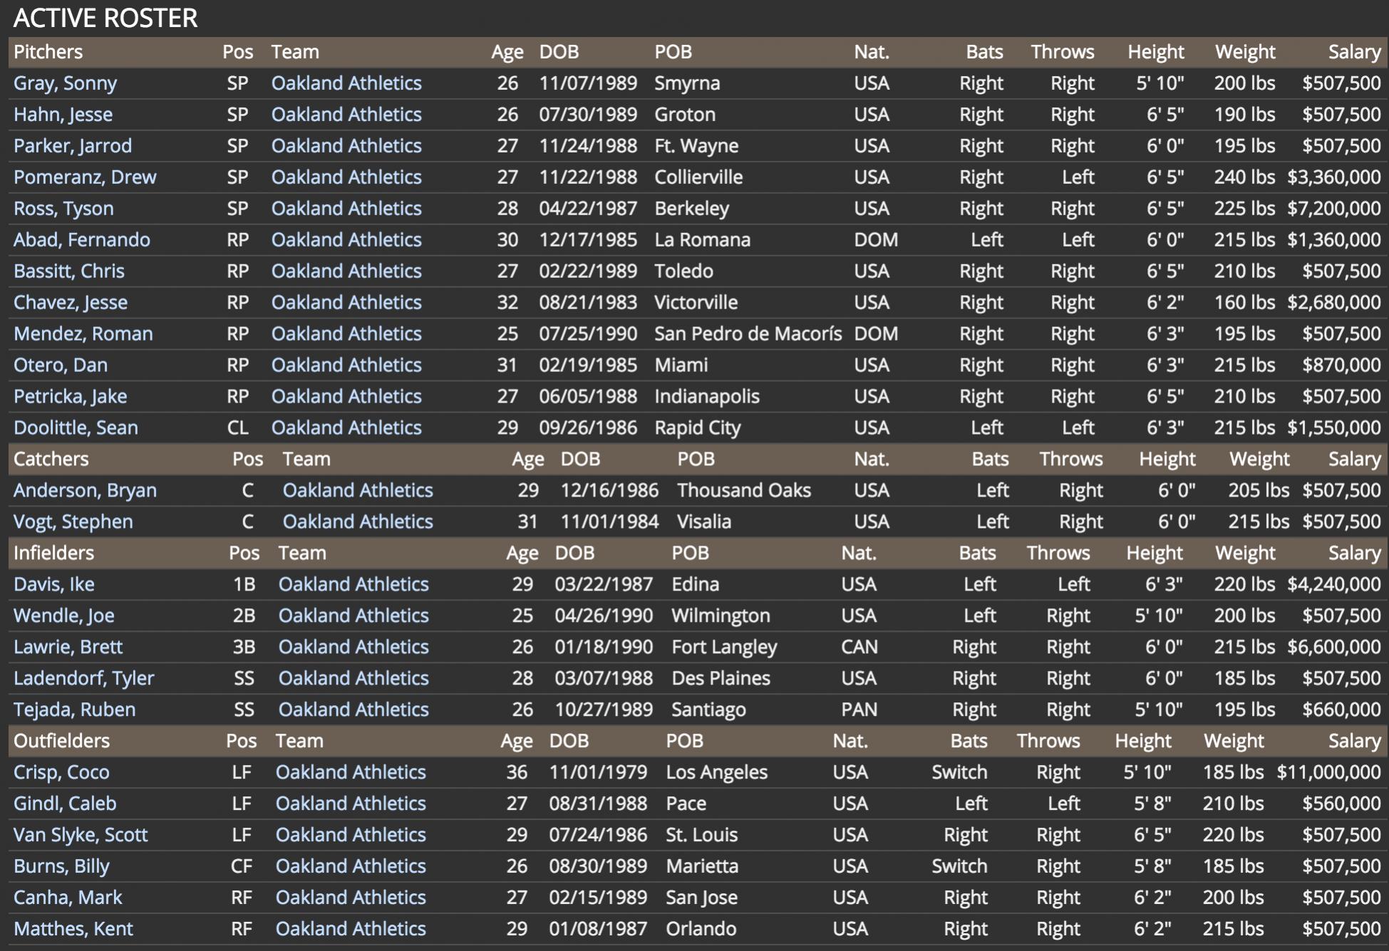Viewport: 1389px width, 951px height.
Task: Click the Wendle, Joe player link
Action: click(x=63, y=616)
